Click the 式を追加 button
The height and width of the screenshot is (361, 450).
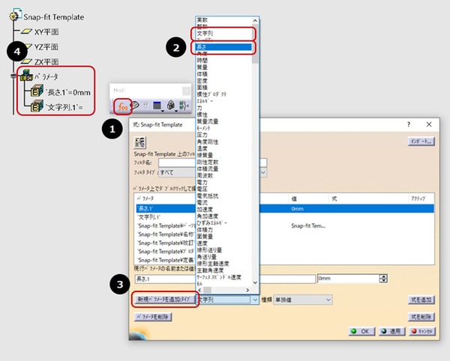[x=421, y=300]
